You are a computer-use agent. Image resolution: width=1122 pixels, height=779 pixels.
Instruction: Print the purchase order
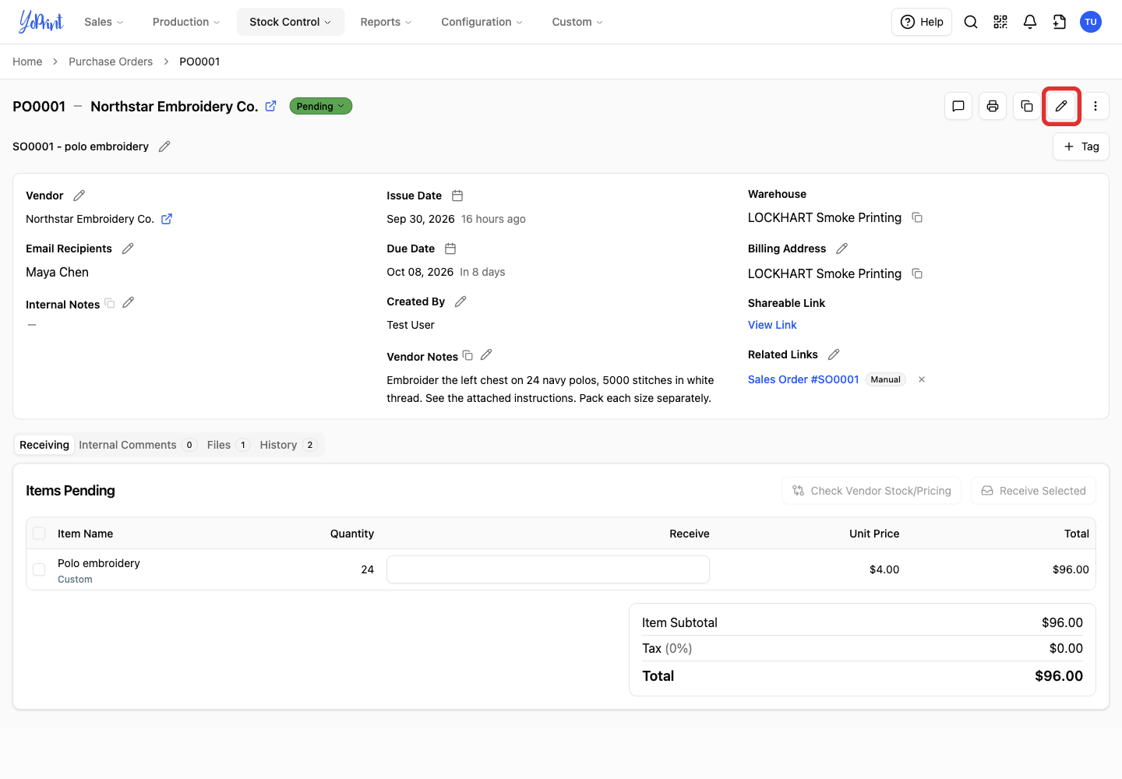993,106
